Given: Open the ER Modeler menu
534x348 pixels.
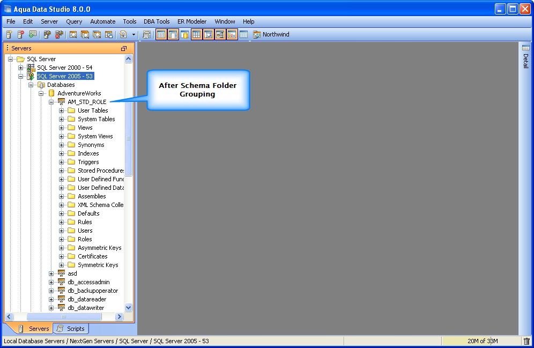Looking at the screenshot, I should click(x=192, y=21).
